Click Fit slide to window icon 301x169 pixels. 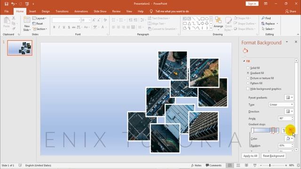(x=298, y=165)
